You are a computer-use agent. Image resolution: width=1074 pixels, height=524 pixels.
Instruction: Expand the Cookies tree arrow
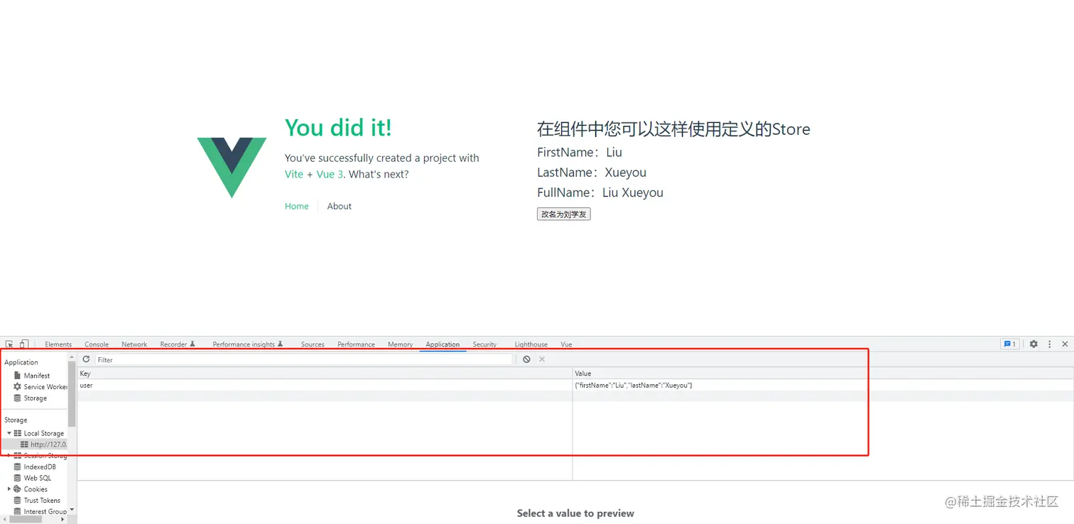(x=9, y=489)
